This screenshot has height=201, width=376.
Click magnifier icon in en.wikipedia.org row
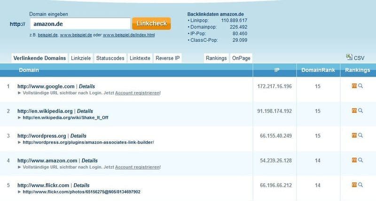point(360,110)
